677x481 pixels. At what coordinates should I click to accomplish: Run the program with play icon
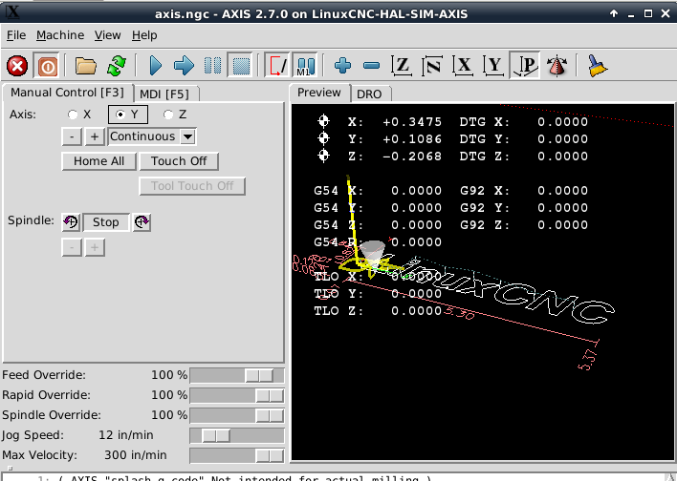pos(156,66)
